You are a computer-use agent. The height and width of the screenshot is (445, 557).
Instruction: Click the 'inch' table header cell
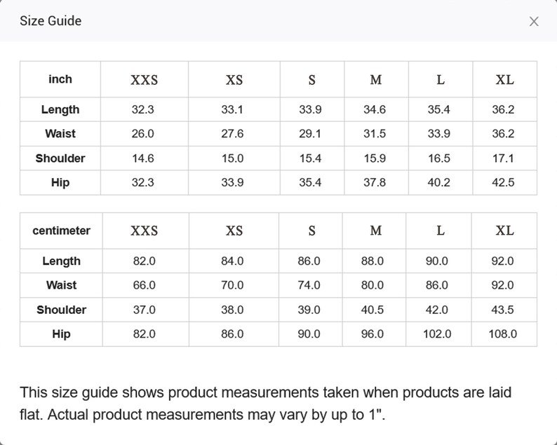tap(60, 79)
